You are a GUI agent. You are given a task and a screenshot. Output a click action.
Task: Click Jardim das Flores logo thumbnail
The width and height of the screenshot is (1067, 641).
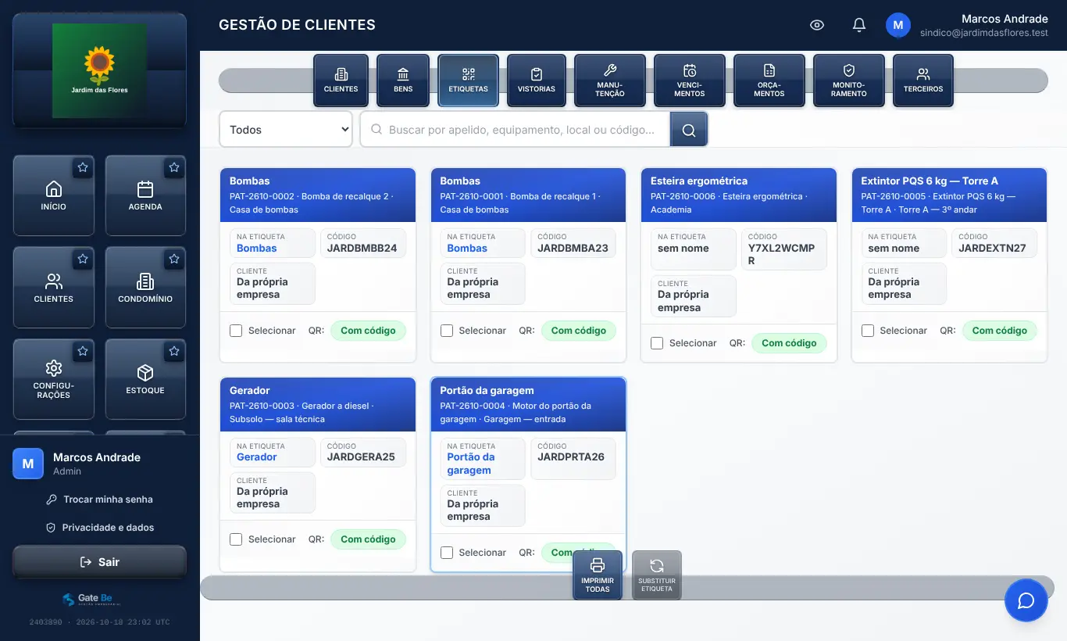coord(99,71)
